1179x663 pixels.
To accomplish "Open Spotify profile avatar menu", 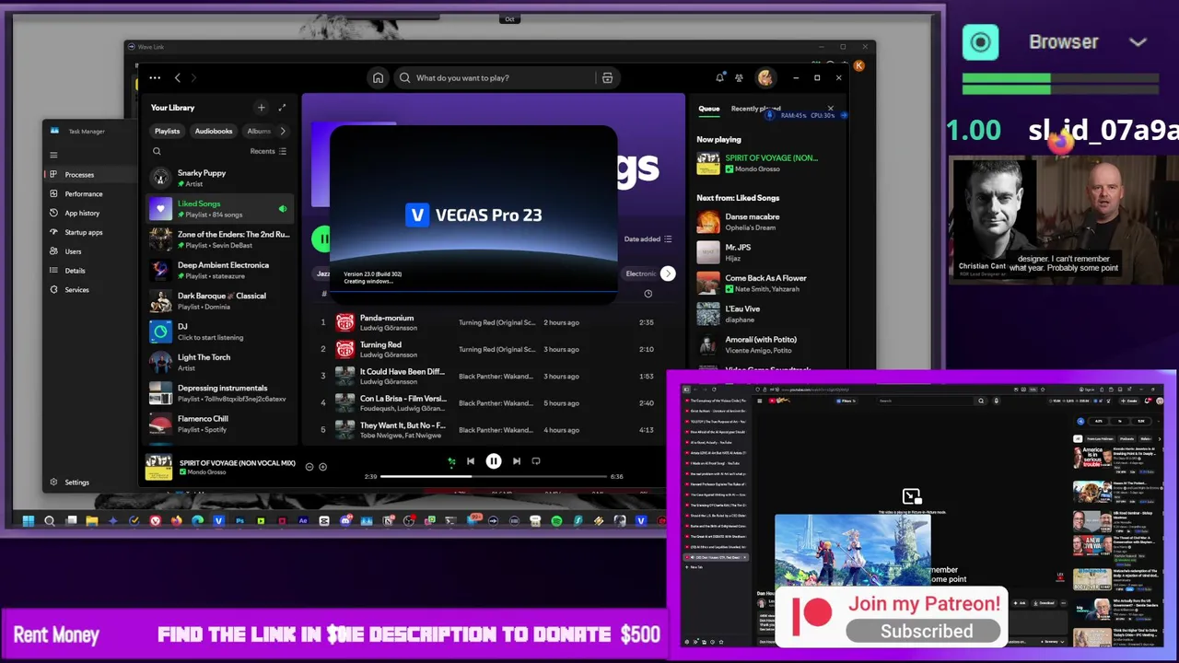I will tap(765, 78).
